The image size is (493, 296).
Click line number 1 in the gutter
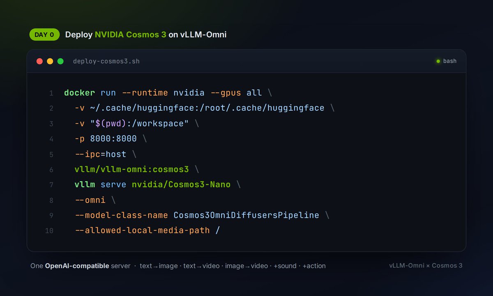[x=51, y=93]
